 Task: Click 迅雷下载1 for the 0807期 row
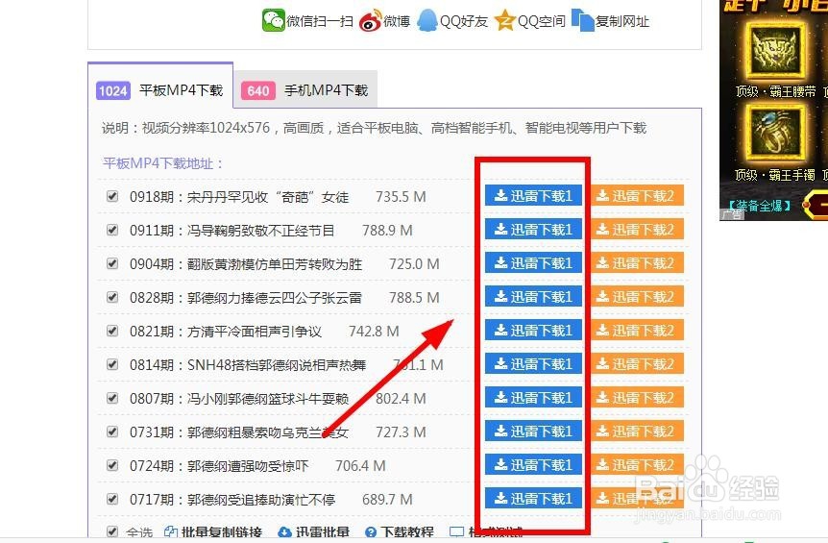click(533, 398)
